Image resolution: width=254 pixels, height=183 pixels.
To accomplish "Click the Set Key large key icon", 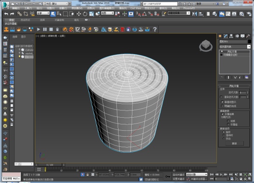I will (168, 177).
